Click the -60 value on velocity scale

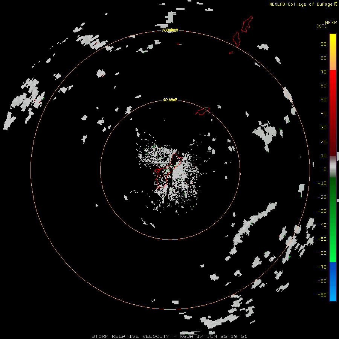tap(322, 253)
